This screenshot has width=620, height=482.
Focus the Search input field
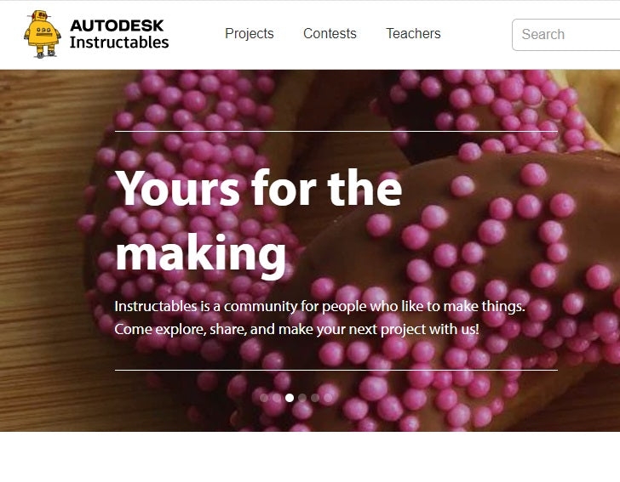coord(565,35)
